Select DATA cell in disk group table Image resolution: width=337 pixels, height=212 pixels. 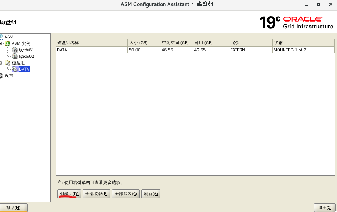[92, 50]
